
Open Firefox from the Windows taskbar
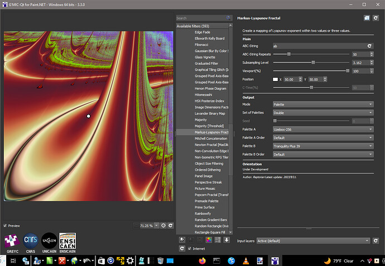(x=201, y=260)
